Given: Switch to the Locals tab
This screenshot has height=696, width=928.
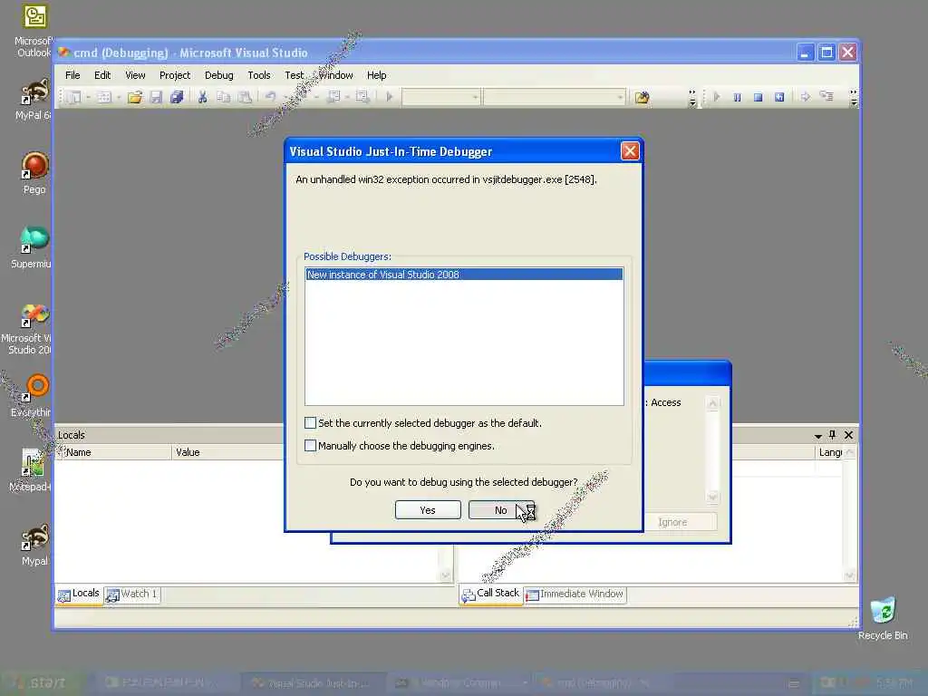Looking at the screenshot, I should [x=79, y=594].
